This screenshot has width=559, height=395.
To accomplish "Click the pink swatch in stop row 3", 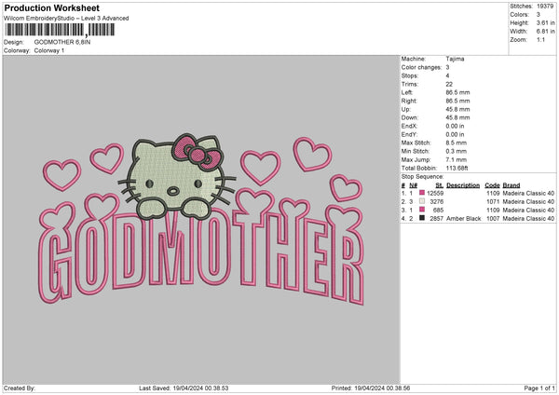I will [422, 210].
